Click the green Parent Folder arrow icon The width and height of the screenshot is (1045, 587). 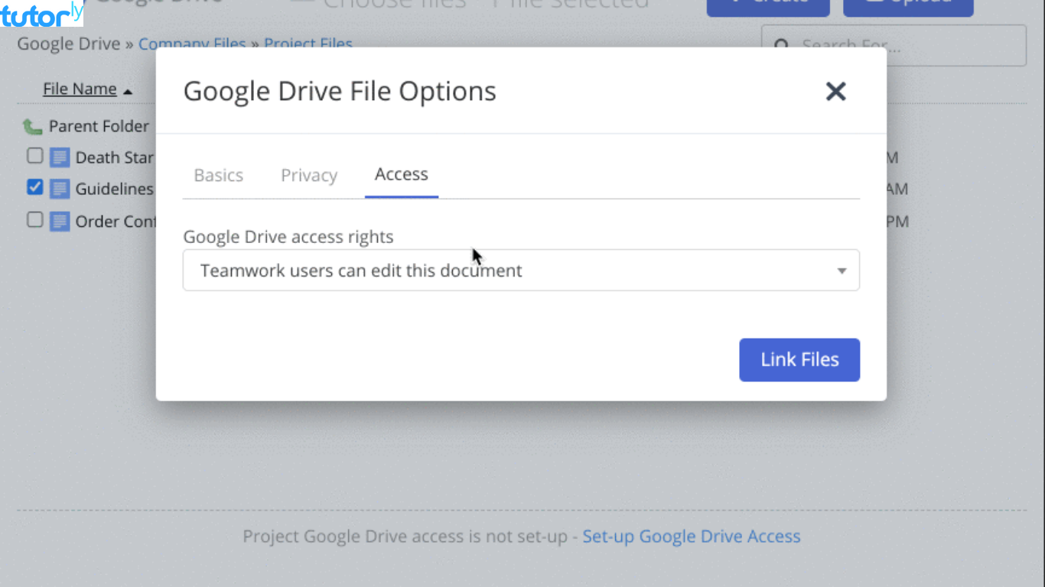click(32, 125)
